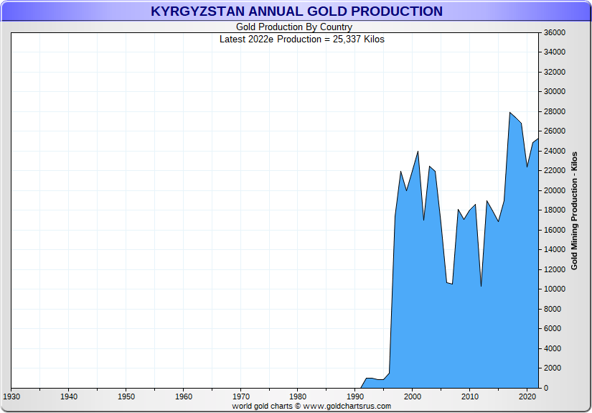
Task: Select the Latest 2022e Production text
Action: pos(301,40)
